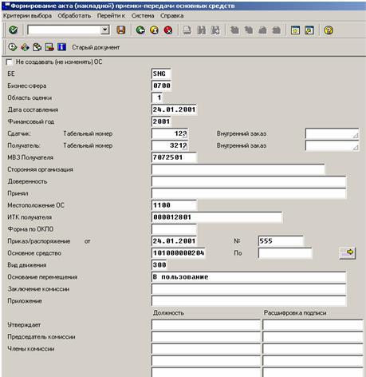
Task: Click the yellow arrow multiple selection button
Action: [348, 252]
